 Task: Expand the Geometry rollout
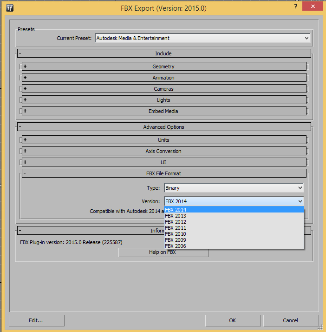164,66
